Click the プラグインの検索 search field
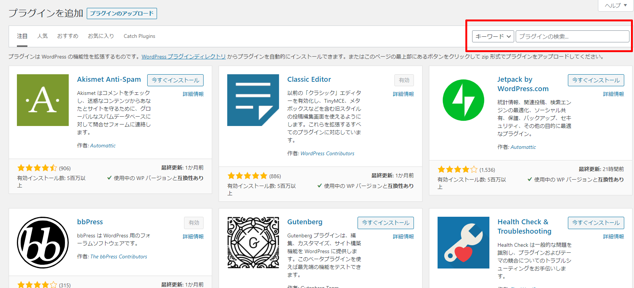Image resolution: width=634 pixels, height=288 pixels. (x=572, y=36)
